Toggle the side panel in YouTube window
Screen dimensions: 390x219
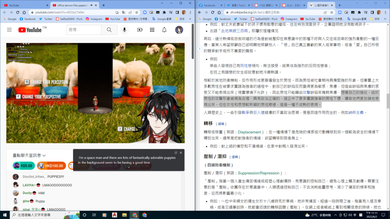(177, 12)
